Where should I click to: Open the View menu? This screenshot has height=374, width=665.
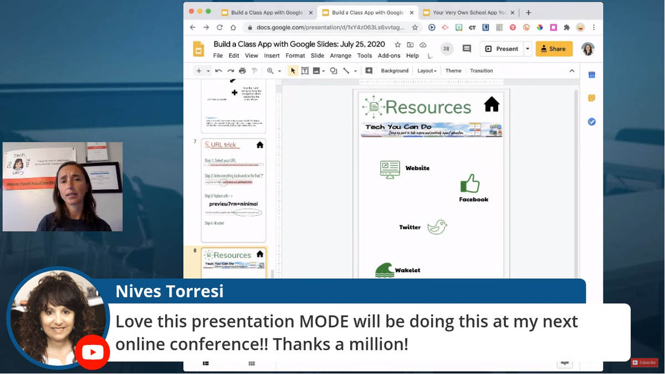click(x=252, y=56)
